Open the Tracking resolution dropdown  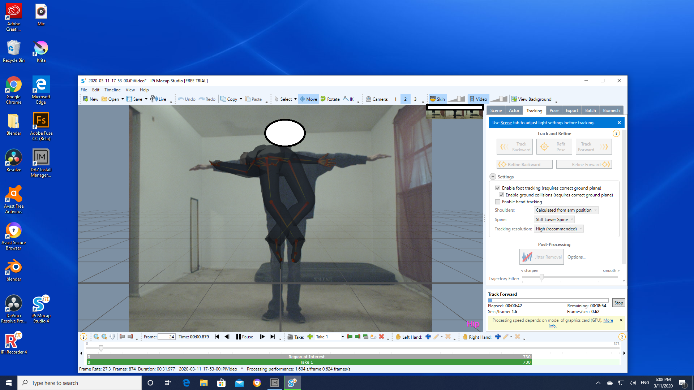[559, 229]
